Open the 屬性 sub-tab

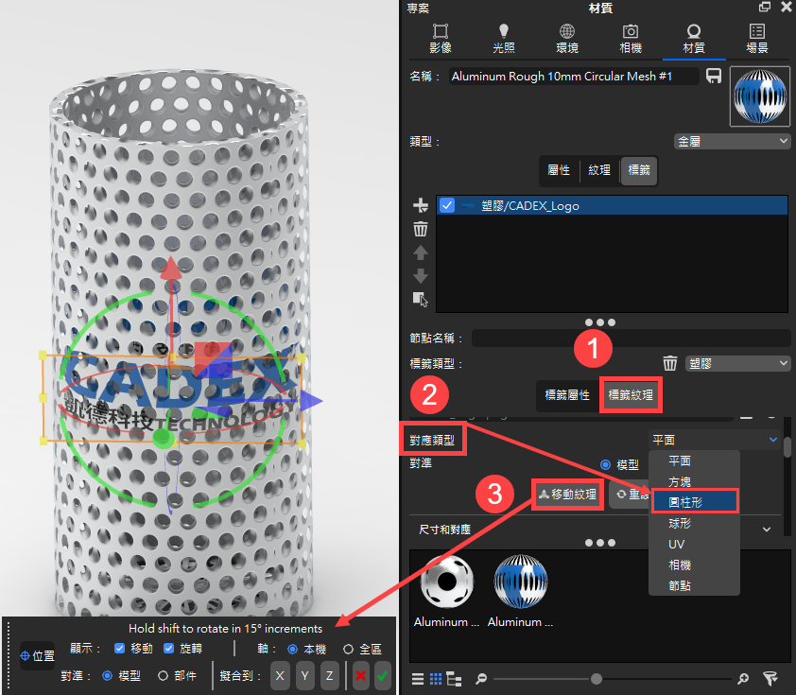click(559, 170)
